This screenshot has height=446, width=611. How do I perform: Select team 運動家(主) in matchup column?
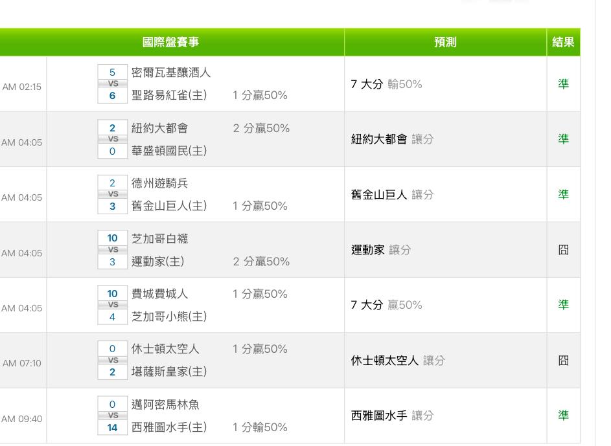coord(158,261)
